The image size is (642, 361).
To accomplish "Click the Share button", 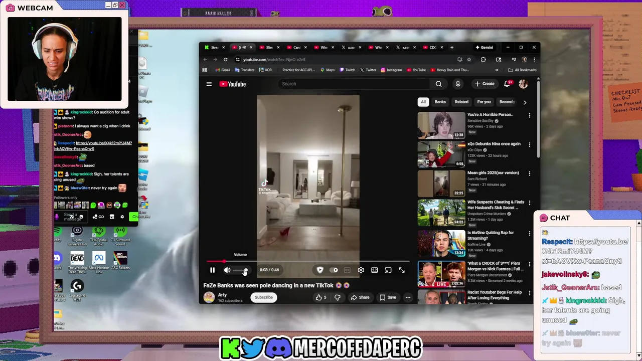I will (x=360, y=297).
